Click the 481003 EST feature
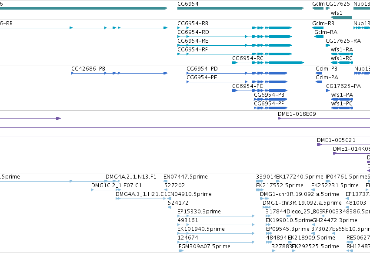Screen dimensions: 370x253 [347, 207]
